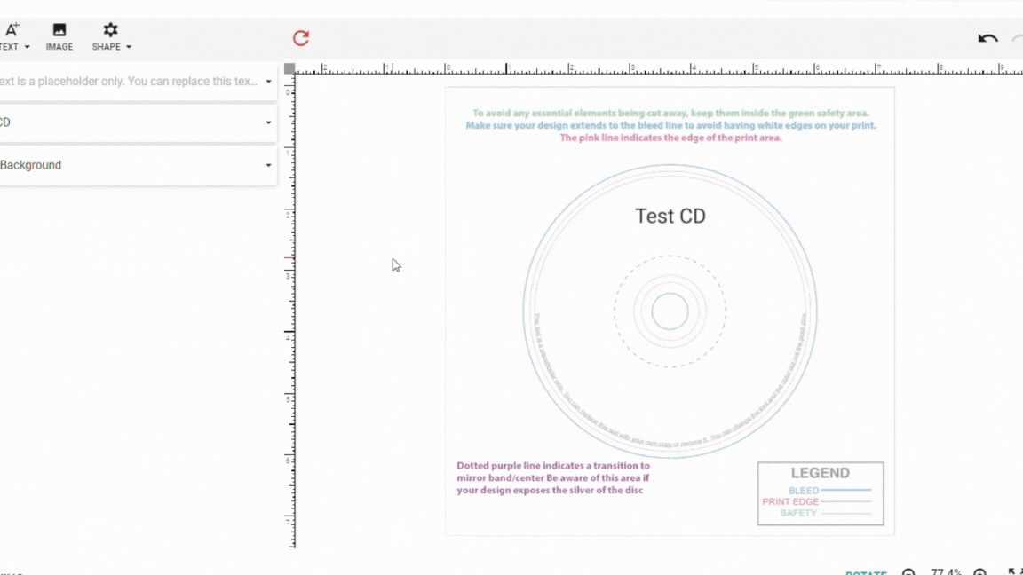Click the Image insert tool icon

59,30
